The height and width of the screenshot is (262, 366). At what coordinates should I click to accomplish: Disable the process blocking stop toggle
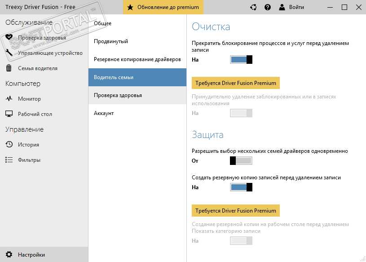point(241,60)
